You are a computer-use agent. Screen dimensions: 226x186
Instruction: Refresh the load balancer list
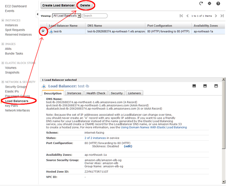pos(201,3)
